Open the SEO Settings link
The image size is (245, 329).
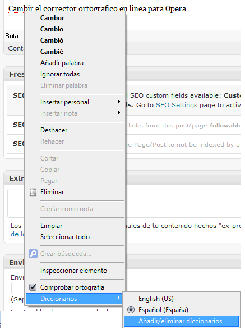(x=177, y=105)
